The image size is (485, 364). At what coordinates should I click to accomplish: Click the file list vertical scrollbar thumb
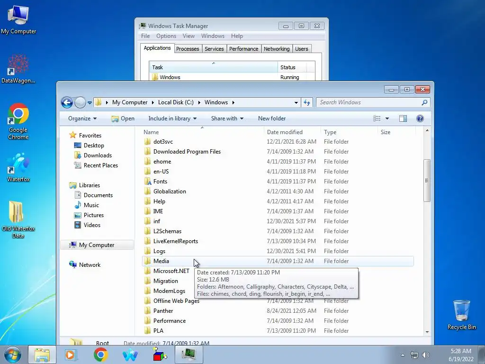coord(427,181)
